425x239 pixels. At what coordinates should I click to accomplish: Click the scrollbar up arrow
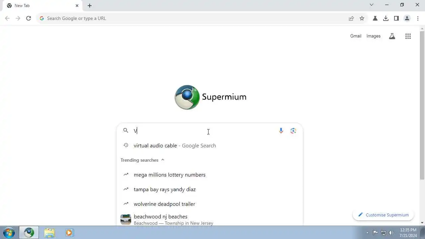click(422, 29)
